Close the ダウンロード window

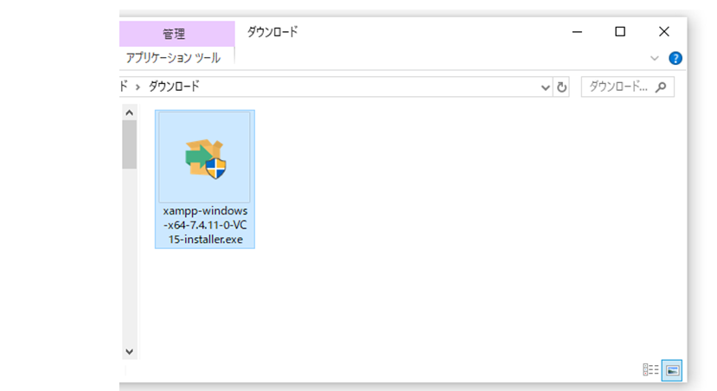coord(664,31)
